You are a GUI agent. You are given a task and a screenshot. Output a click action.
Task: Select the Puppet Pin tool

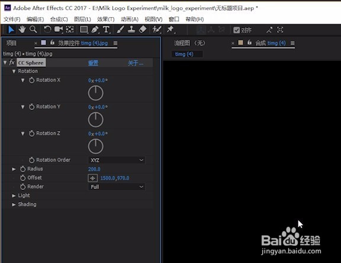(x=170, y=30)
